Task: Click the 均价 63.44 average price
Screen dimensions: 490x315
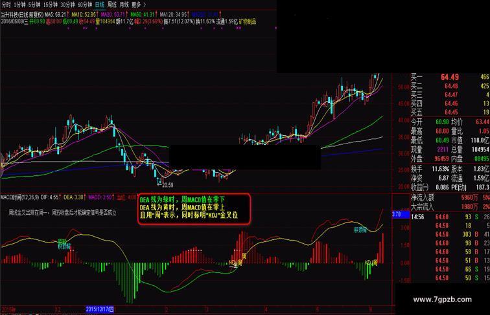Action: (x=471, y=122)
